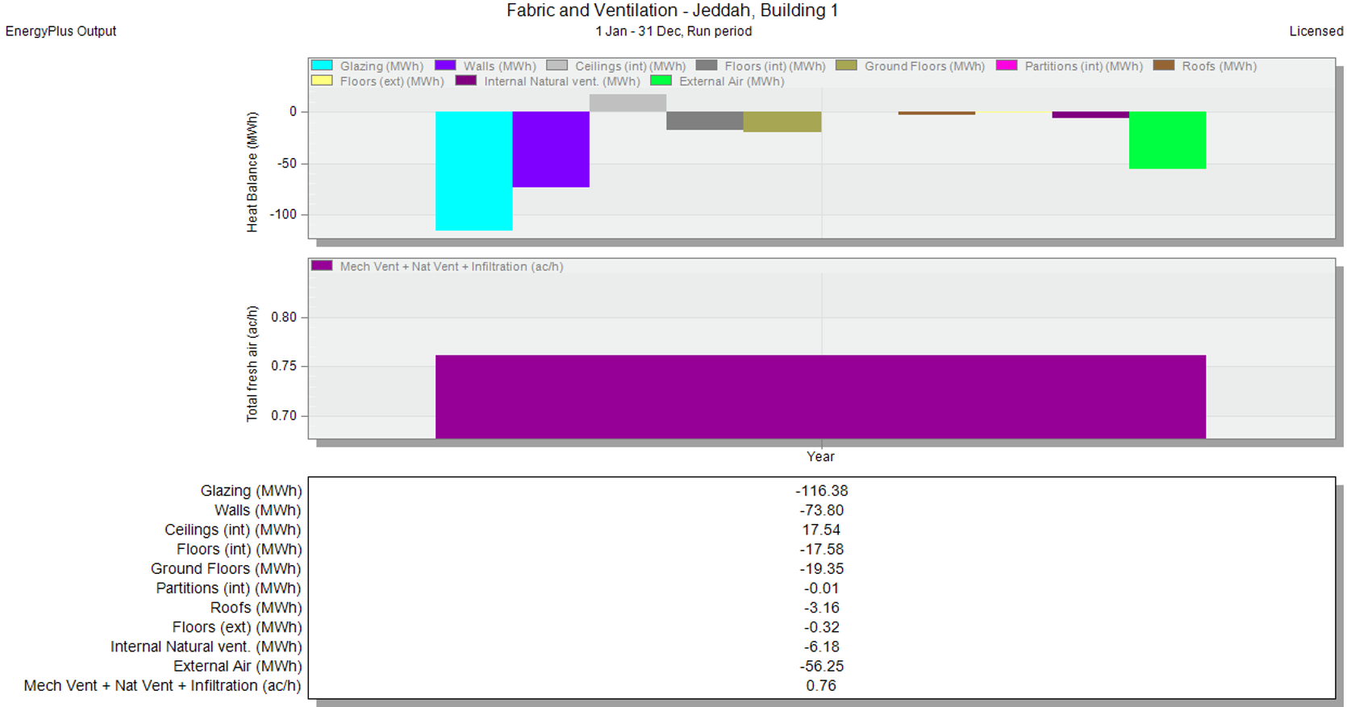This screenshot has height=707, width=1347.
Task: Click the 'Glazing (MWh)' row label beside the table
Action: pos(251,491)
